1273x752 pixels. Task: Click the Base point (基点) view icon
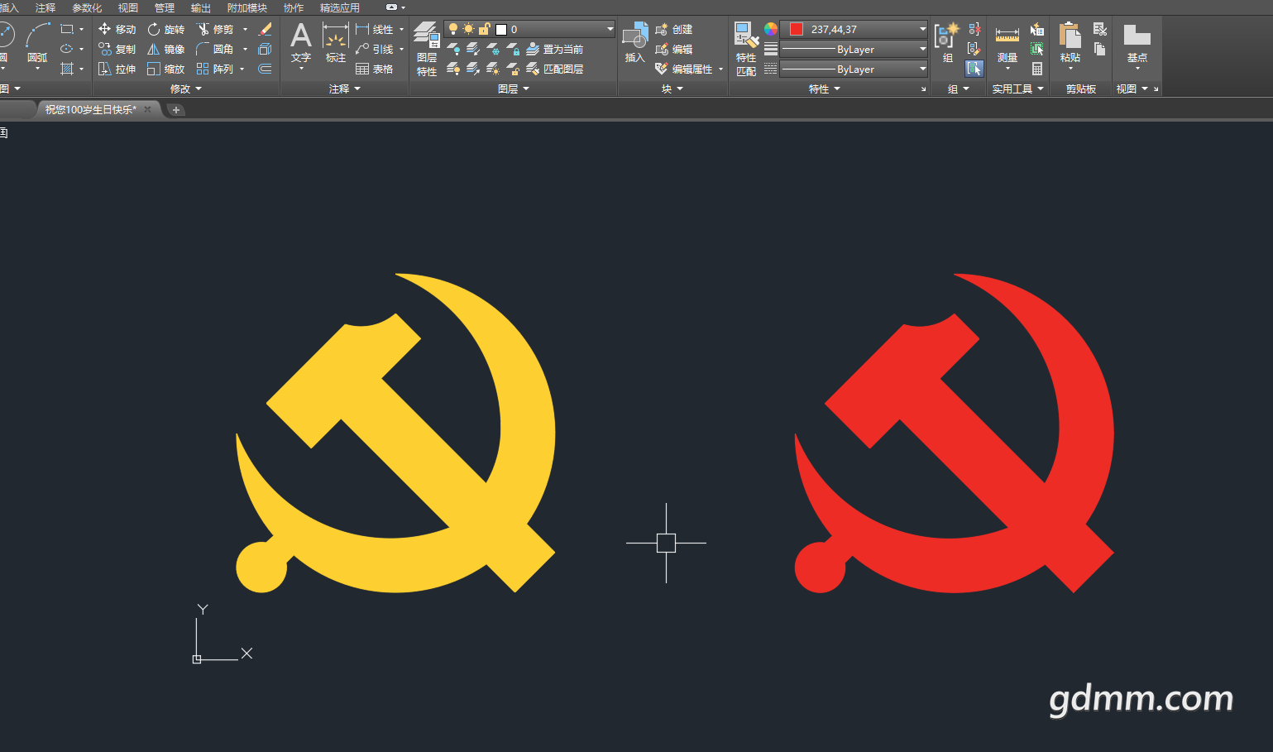pyautogui.click(x=1137, y=45)
